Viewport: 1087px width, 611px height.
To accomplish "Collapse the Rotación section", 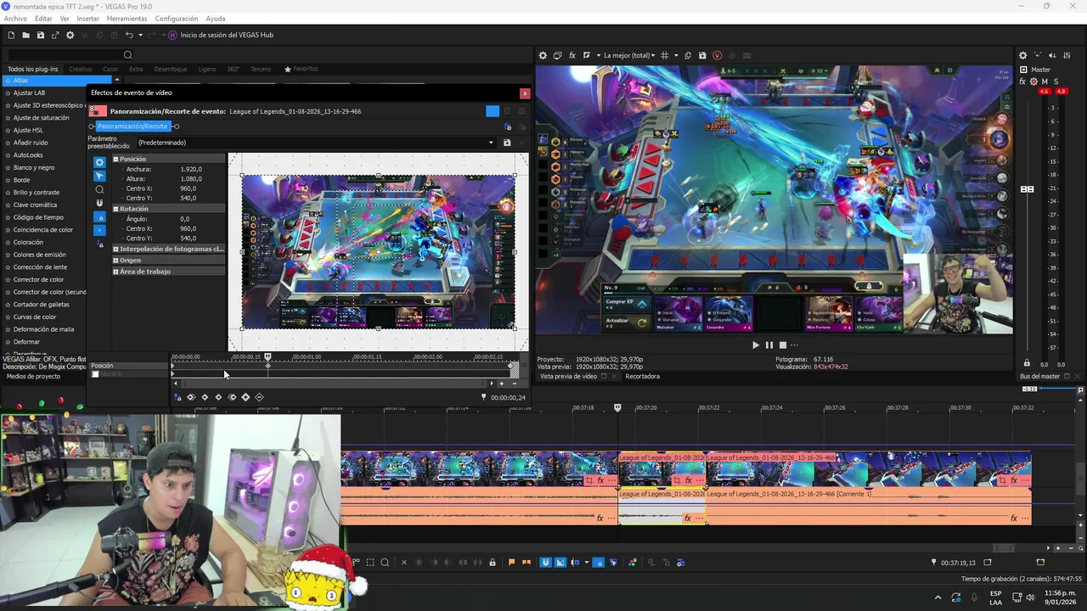I will click(x=116, y=208).
